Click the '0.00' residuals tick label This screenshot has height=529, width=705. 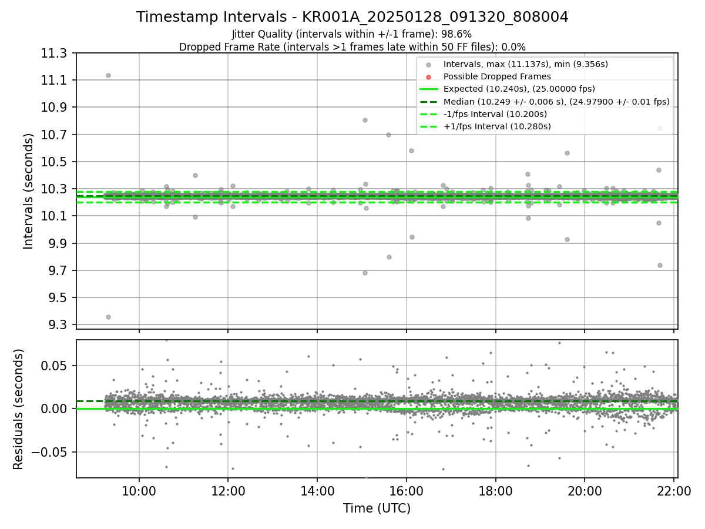coord(55,409)
